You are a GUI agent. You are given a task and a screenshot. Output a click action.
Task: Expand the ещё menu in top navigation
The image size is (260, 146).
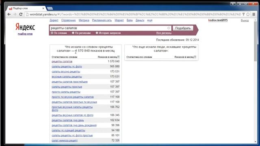tap(150, 20)
